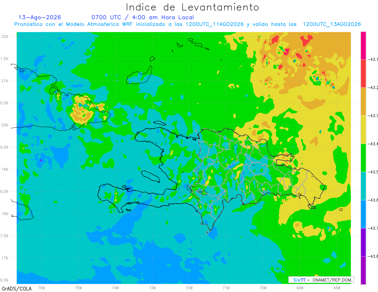Click the longitude label '69W'

point(300,288)
